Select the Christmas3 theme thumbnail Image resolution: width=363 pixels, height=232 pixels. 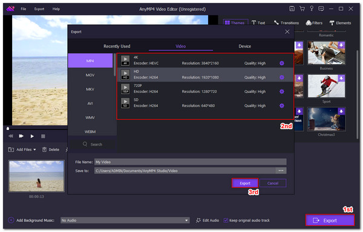tap(326, 119)
